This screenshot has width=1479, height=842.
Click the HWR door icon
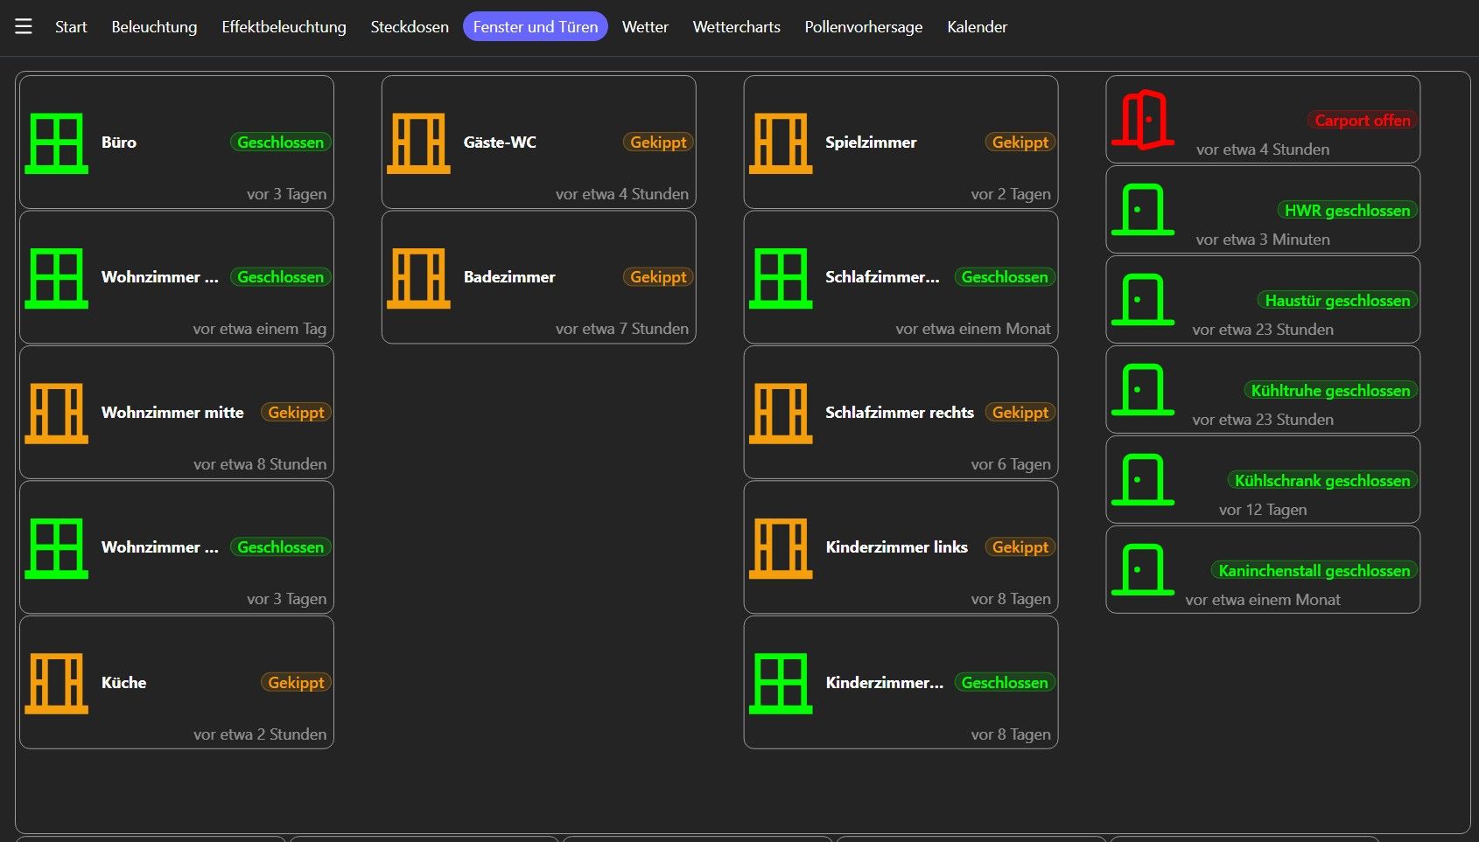pyautogui.click(x=1143, y=210)
